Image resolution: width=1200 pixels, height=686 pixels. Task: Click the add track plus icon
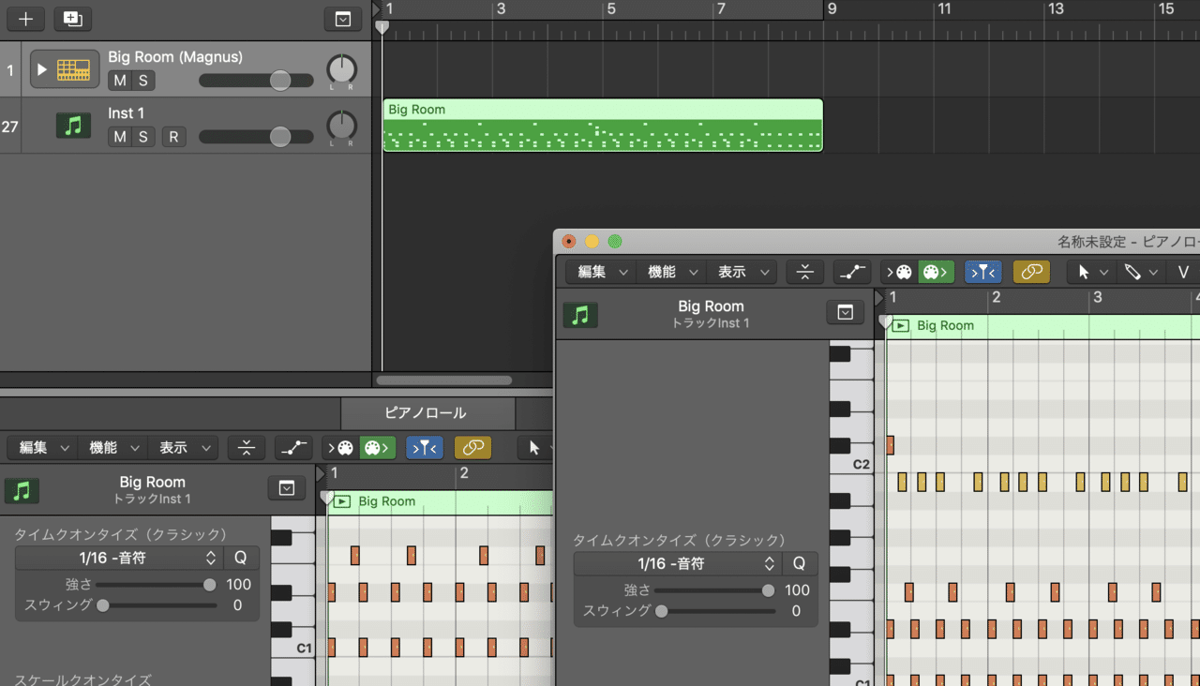tap(25, 18)
